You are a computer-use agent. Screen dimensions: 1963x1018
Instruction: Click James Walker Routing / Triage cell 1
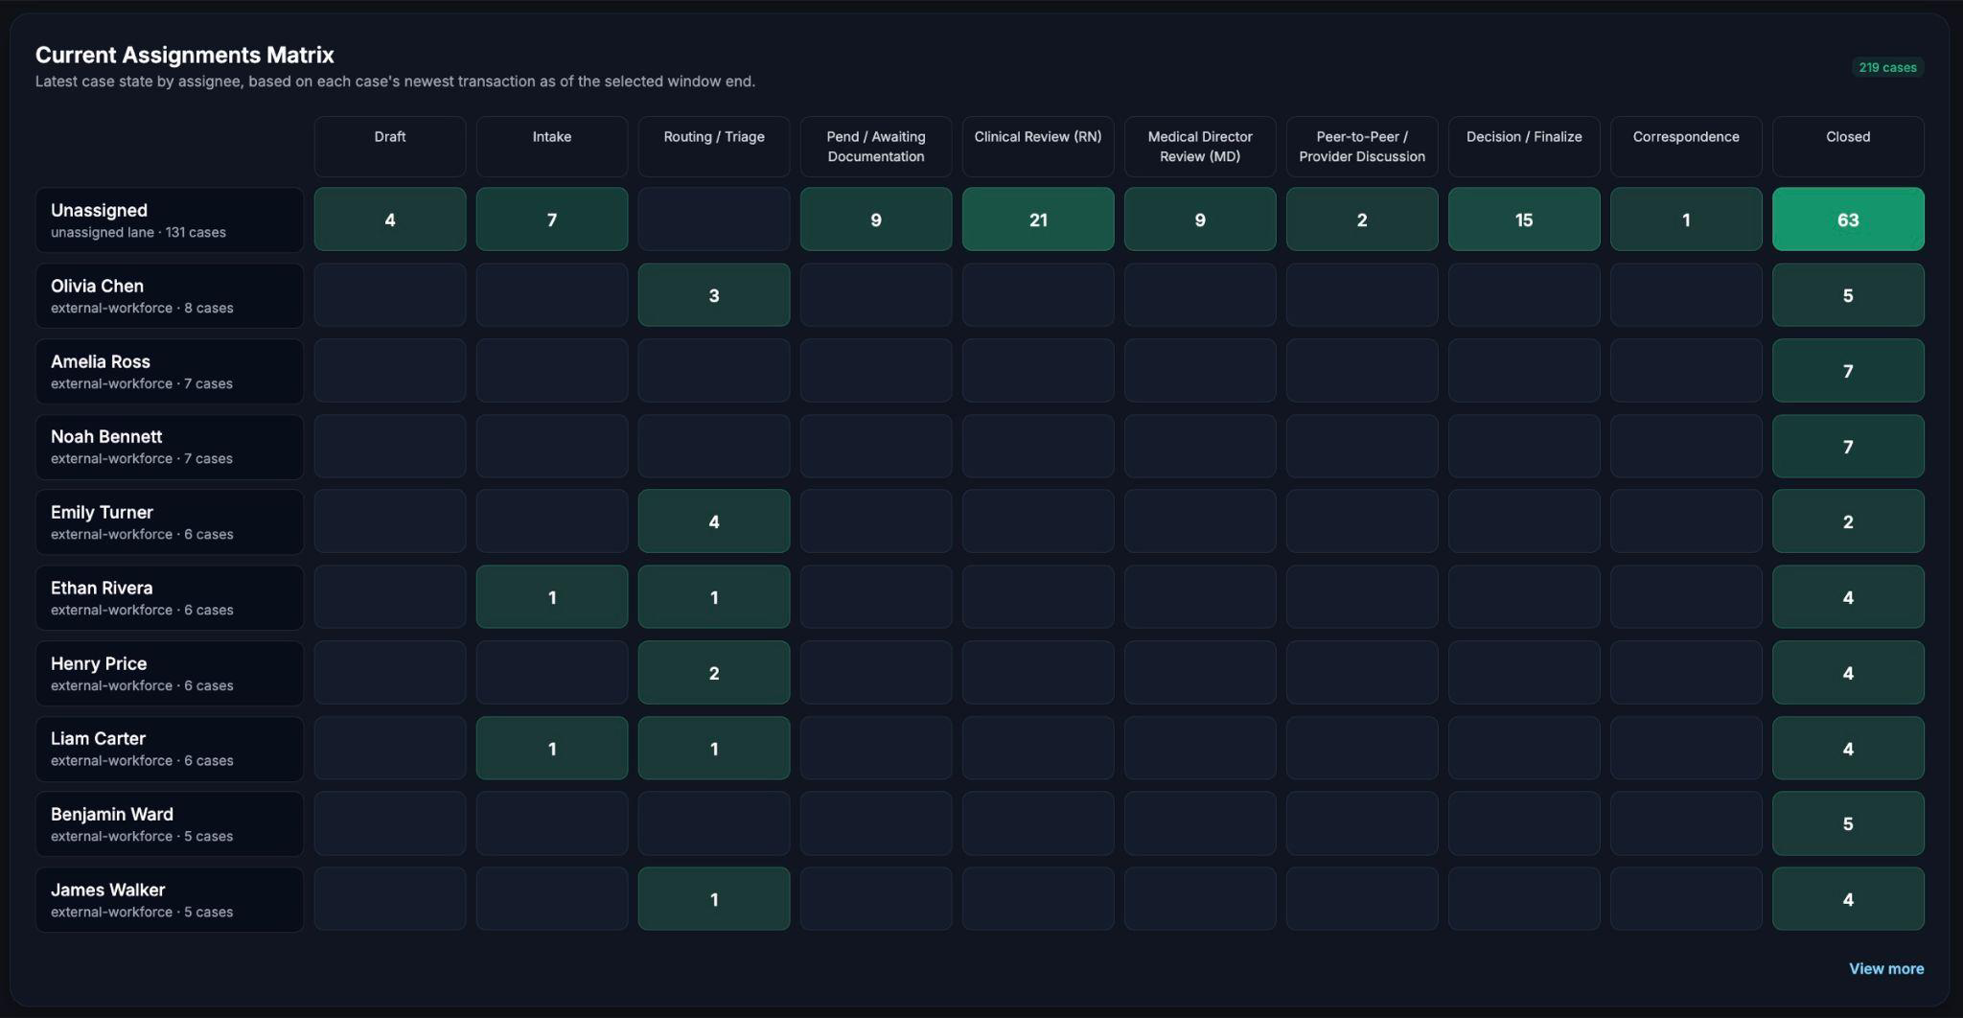(714, 899)
